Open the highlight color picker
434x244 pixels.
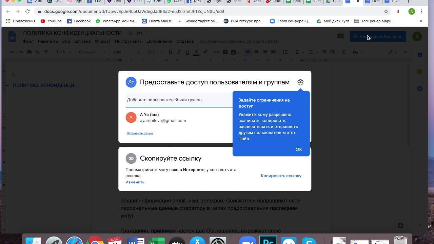(205, 52)
